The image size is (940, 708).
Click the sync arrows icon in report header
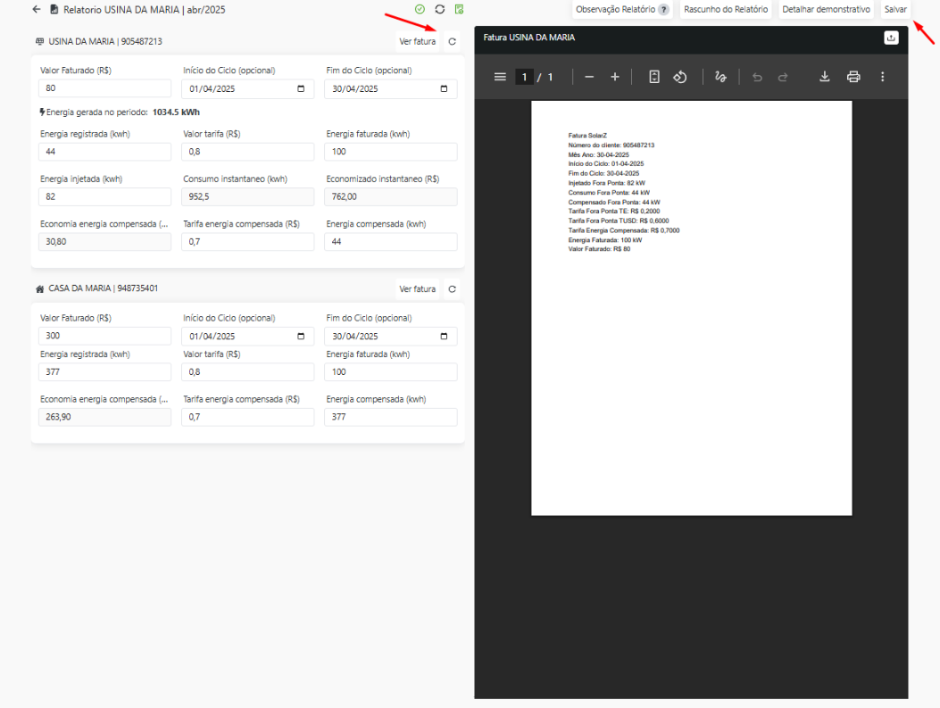(x=439, y=10)
